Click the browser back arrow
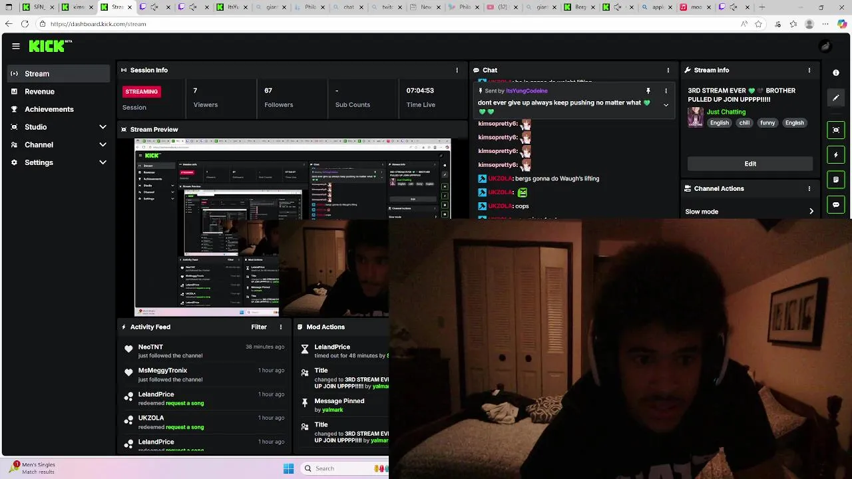Viewport: 852px width, 479px height. point(8,24)
